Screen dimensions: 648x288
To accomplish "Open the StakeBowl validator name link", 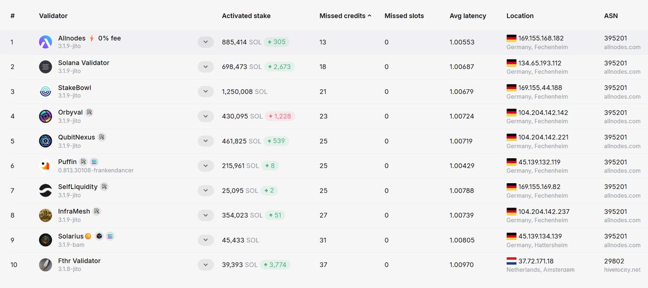I will click(x=75, y=88).
